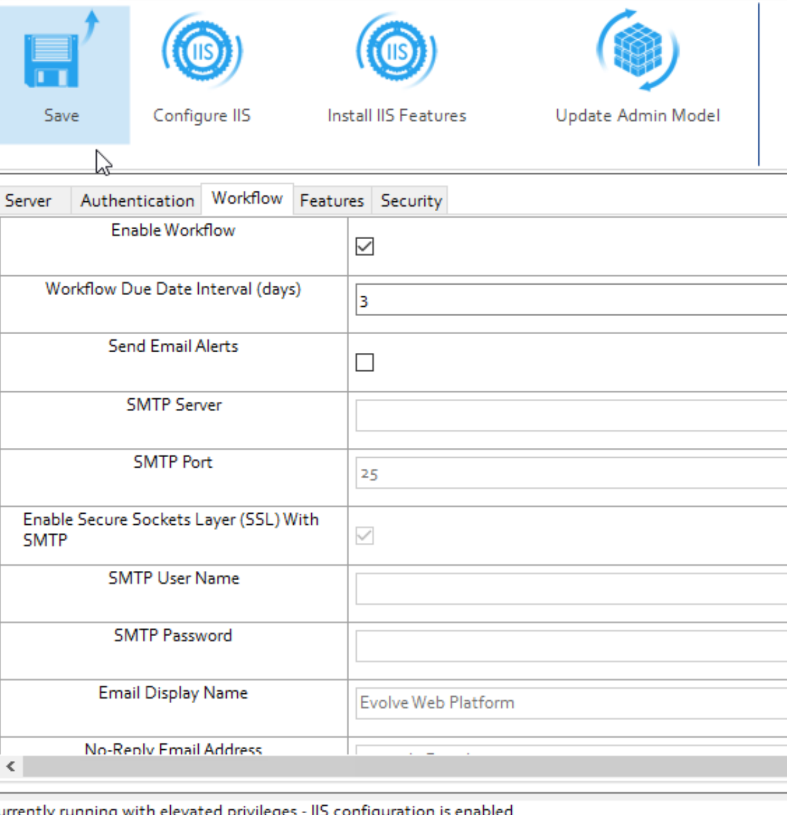Click the horizontal scrollbar track
The width and height of the screenshot is (787, 815).
(x=404, y=767)
